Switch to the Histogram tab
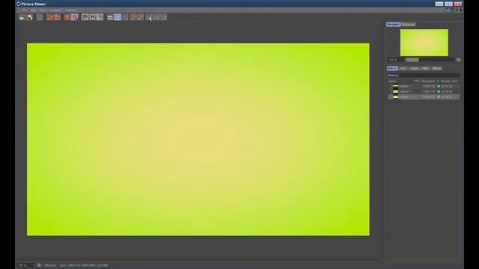 click(x=409, y=25)
